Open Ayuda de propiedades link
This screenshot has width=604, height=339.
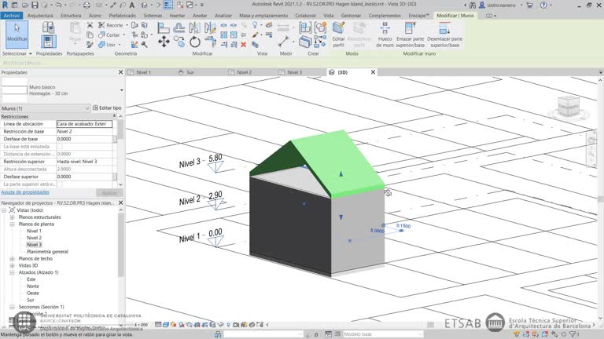click(x=25, y=191)
